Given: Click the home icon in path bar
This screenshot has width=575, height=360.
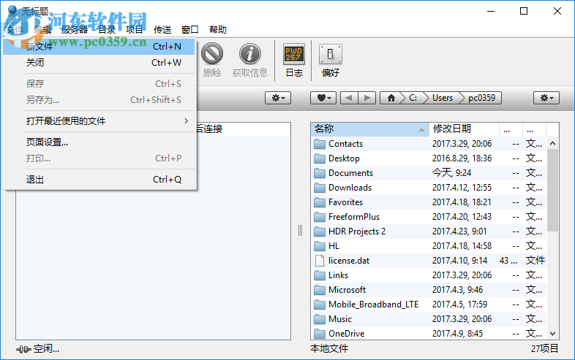Looking at the screenshot, I should tap(391, 98).
